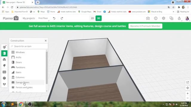Click the browser extensions puzzle icon
191x107 pixels.
click(x=179, y=7)
